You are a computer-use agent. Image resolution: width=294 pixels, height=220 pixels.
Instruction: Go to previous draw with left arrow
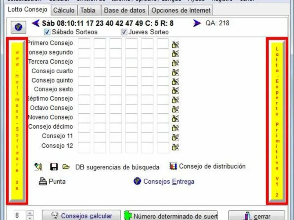[36, 23]
